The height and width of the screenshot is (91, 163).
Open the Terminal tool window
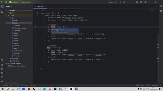click(x=2, y=73)
